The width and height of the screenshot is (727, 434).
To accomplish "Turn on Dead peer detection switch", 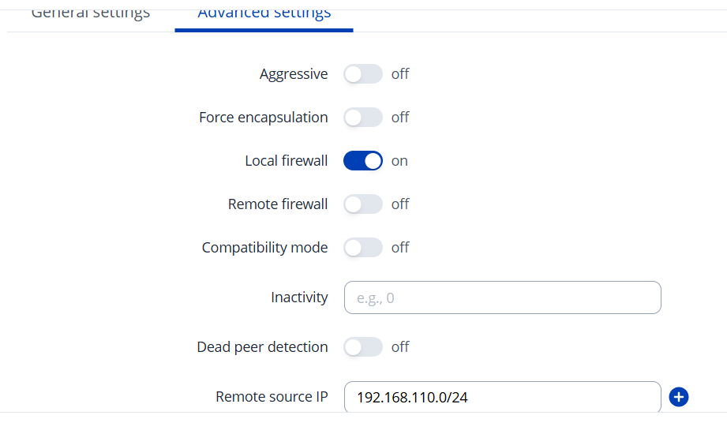I will click(x=362, y=347).
